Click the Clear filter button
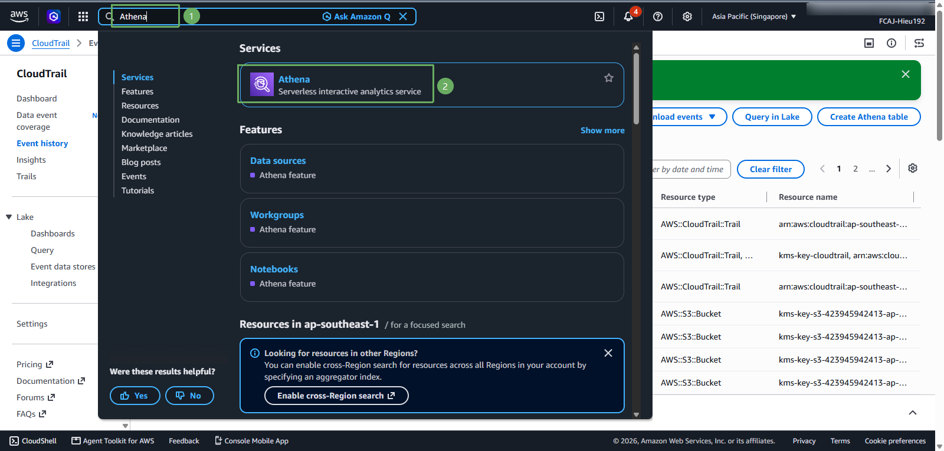This screenshot has width=944, height=451. pos(771,169)
